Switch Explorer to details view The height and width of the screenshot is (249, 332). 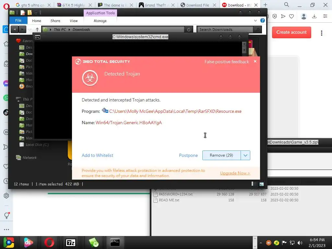tap(254, 184)
